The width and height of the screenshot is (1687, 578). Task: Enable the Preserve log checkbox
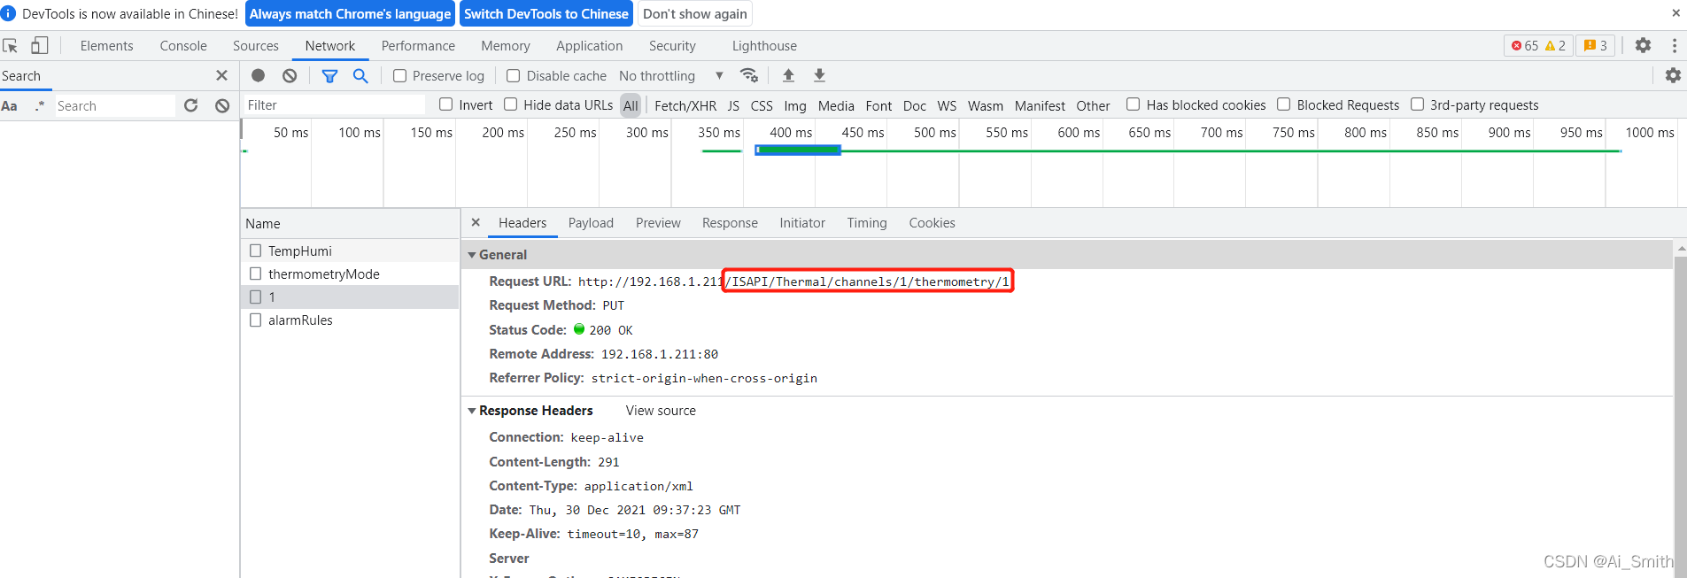click(x=400, y=76)
